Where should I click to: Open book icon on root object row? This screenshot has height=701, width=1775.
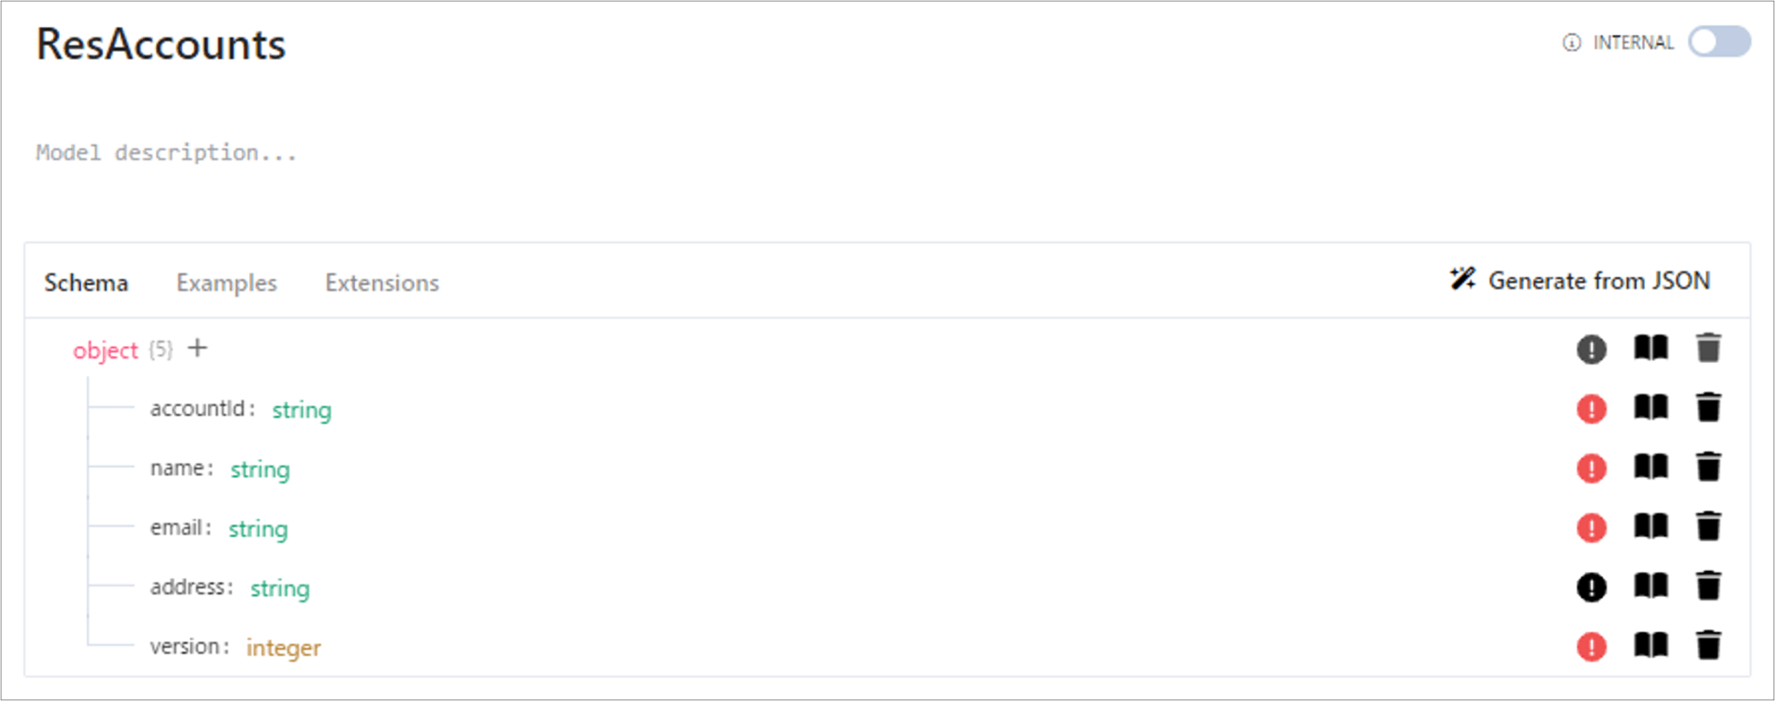tap(1650, 349)
